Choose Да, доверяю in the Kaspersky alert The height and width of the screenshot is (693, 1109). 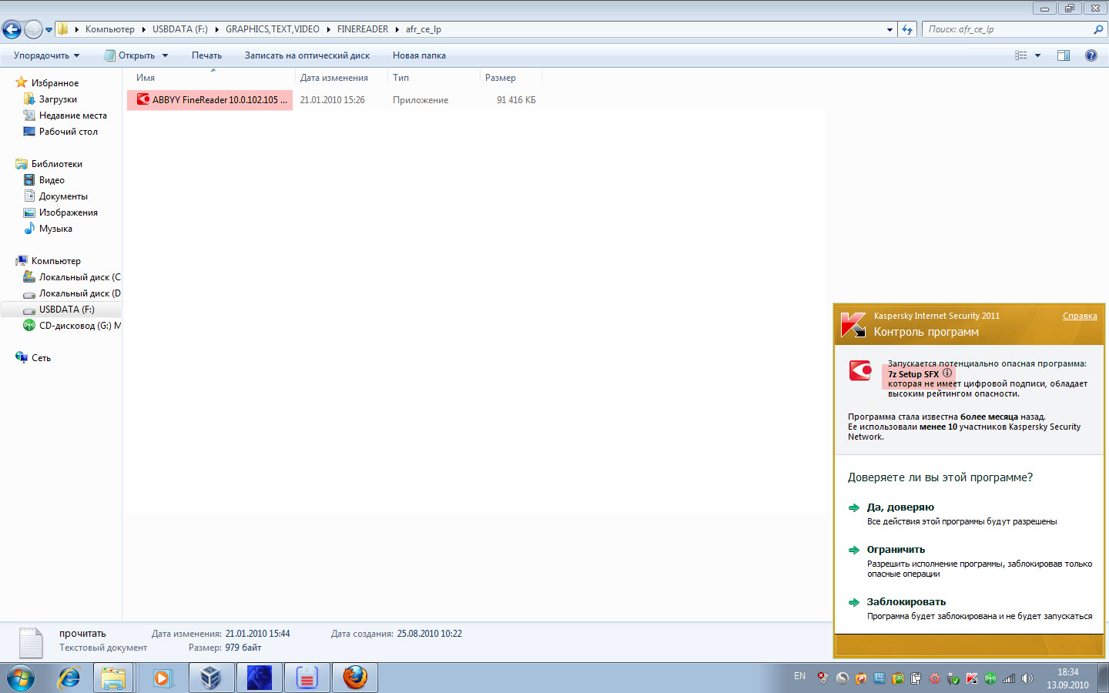[x=900, y=507]
